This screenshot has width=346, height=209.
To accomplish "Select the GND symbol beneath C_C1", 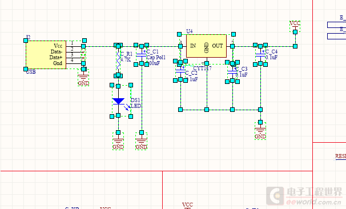I will [x=141, y=141].
